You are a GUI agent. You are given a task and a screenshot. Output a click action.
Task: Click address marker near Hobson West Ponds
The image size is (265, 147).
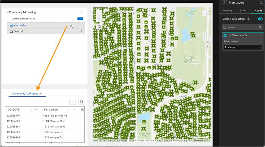click(143, 129)
